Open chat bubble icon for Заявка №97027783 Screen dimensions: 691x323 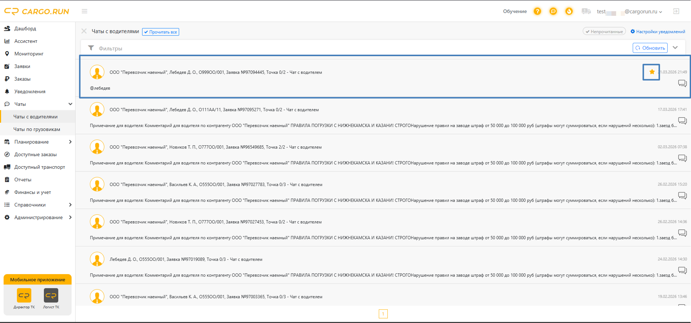tap(682, 196)
